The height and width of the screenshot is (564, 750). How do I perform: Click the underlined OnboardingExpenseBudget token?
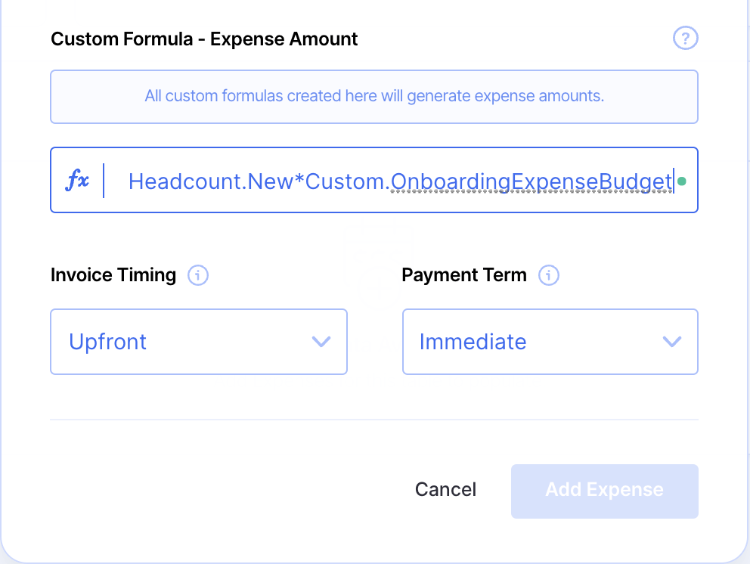(x=531, y=181)
